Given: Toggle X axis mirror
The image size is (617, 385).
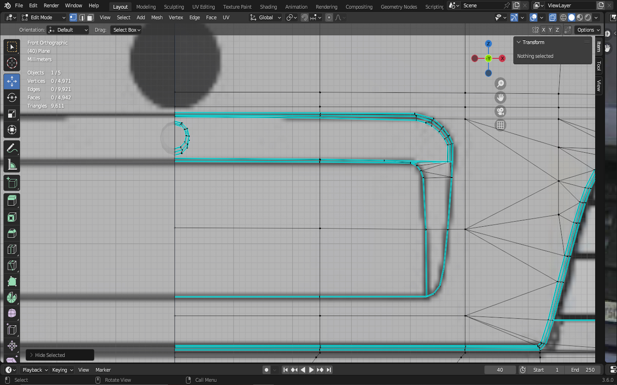Looking at the screenshot, I should pos(543,30).
